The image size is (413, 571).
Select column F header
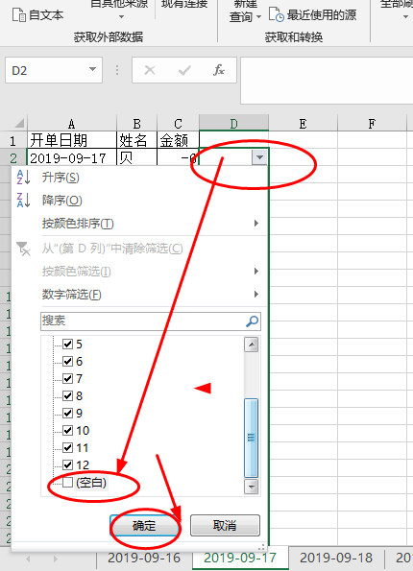click(x=372, y=124)
